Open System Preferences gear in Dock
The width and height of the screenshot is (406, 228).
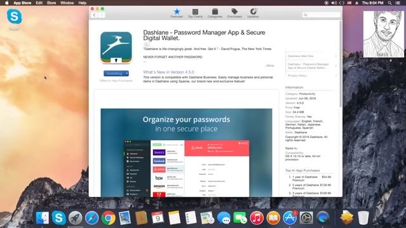(x=306, y=218)
